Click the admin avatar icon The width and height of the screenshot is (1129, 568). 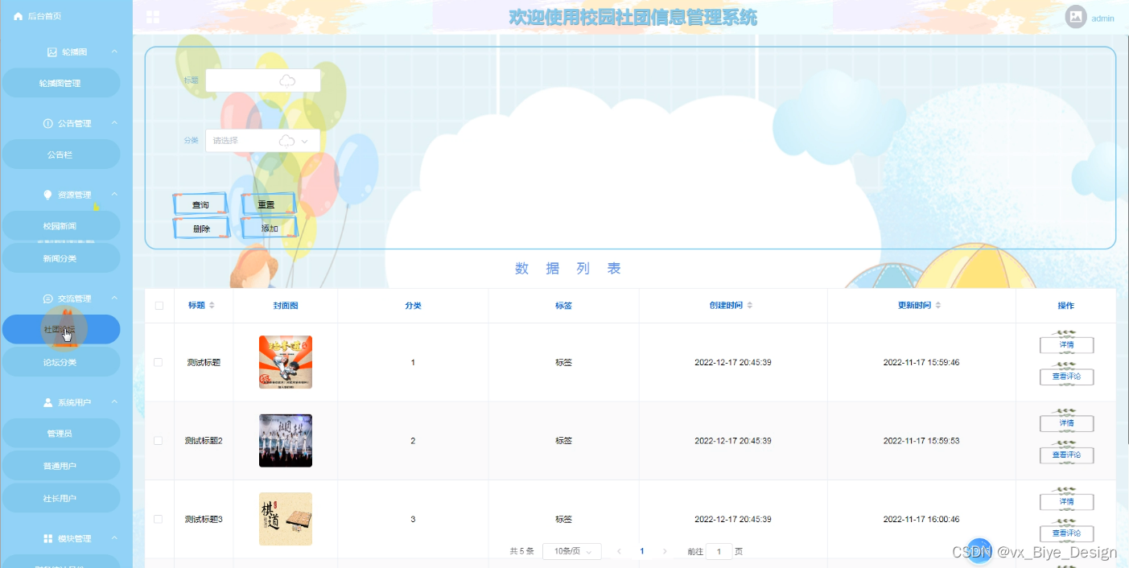click(x=1076, y=17)
